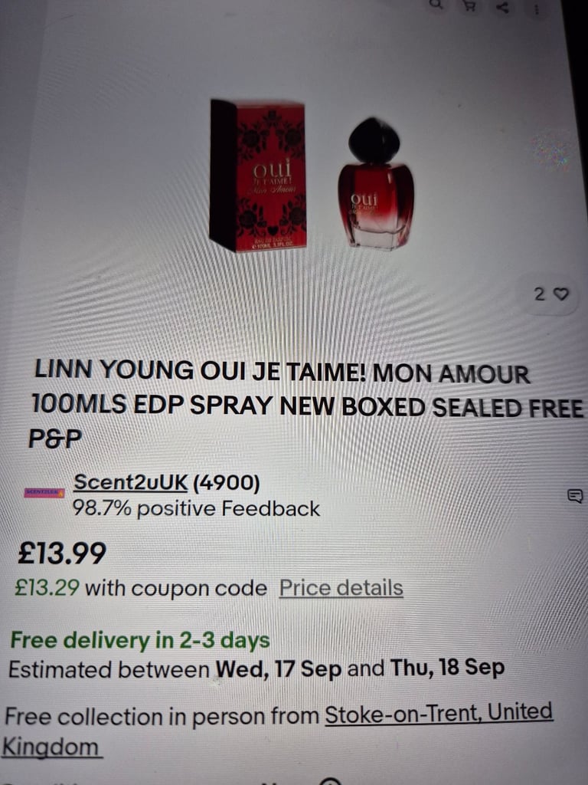Screen dimensions: 588x785
Task: Tap the 98.7% positive Feedback text
Action: (196, 509)
